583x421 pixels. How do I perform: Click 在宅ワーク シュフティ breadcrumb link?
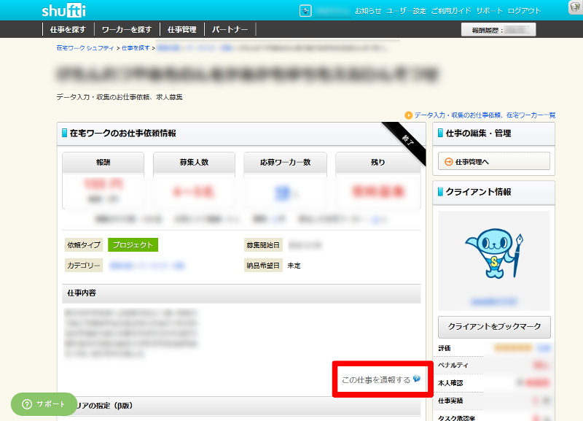(x=85, y=47)
